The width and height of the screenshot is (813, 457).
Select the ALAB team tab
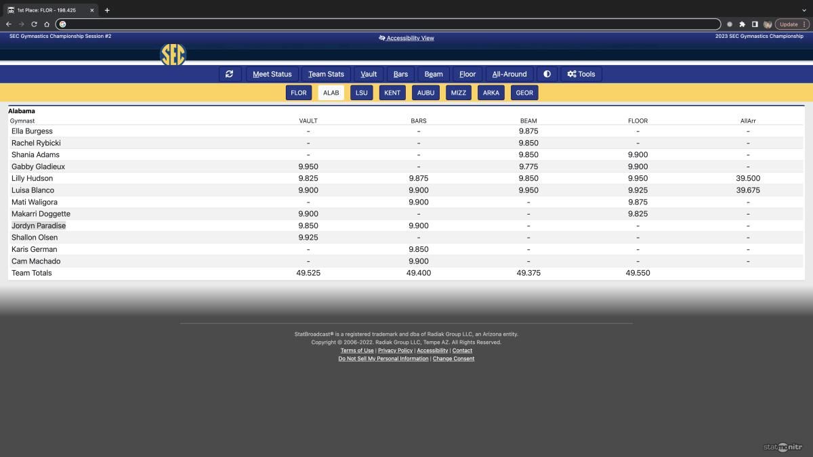pos(331,93)
